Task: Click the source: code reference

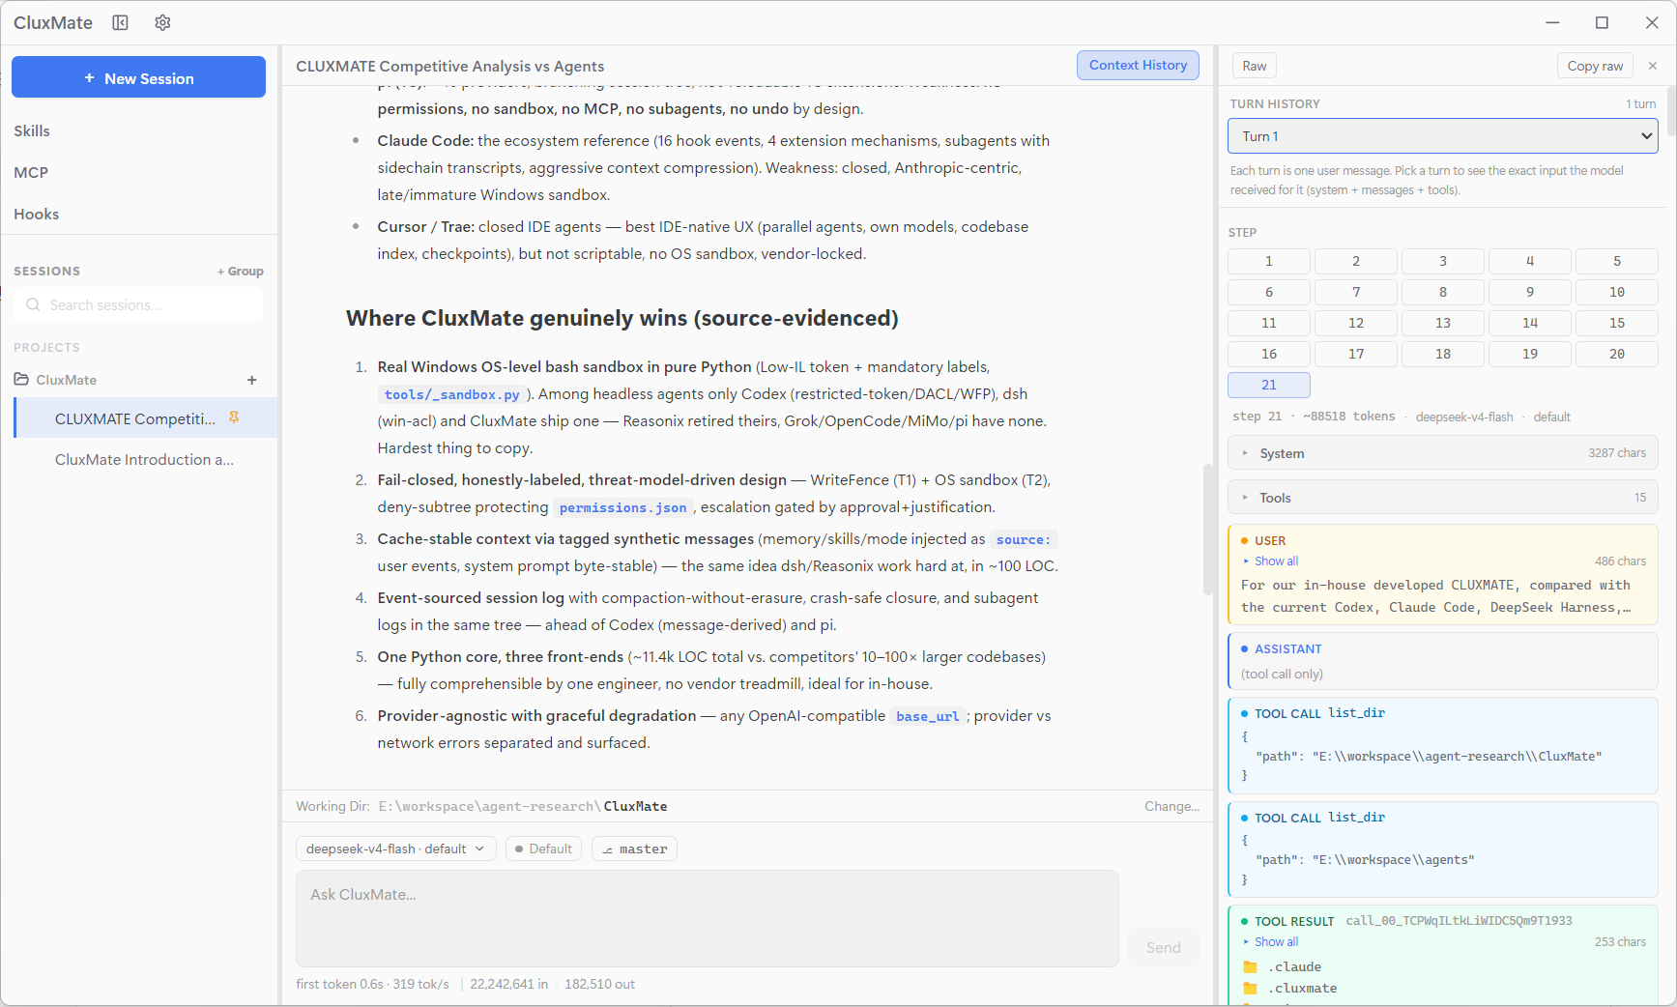Action: pyautogui.click(x=1023, y=539)
